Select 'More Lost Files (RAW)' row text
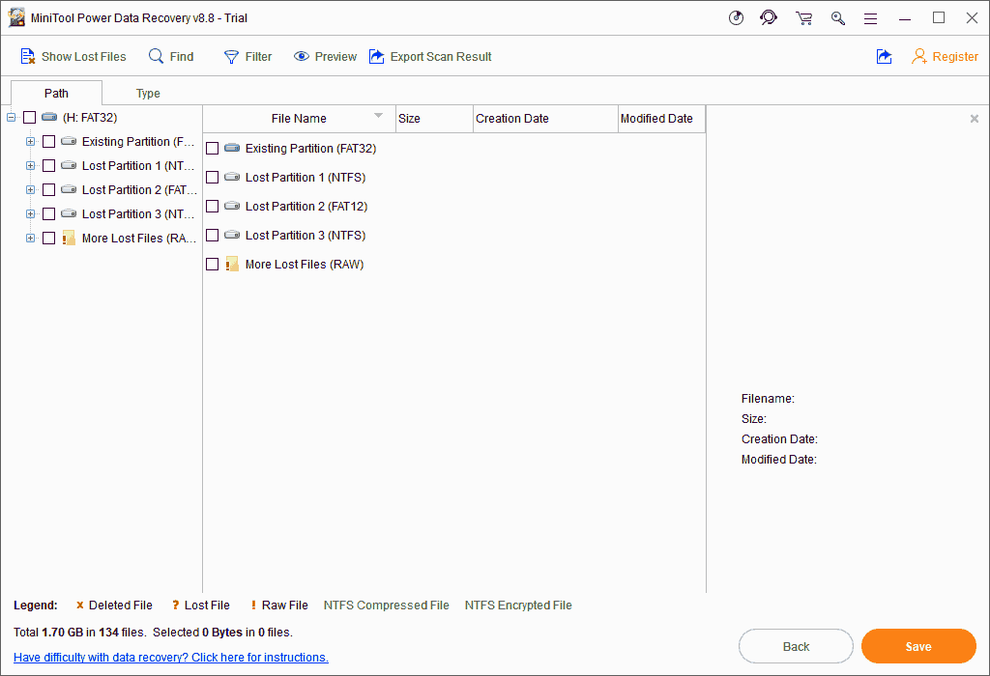Viewport: 990px width, 676px height. pos(305,265)
